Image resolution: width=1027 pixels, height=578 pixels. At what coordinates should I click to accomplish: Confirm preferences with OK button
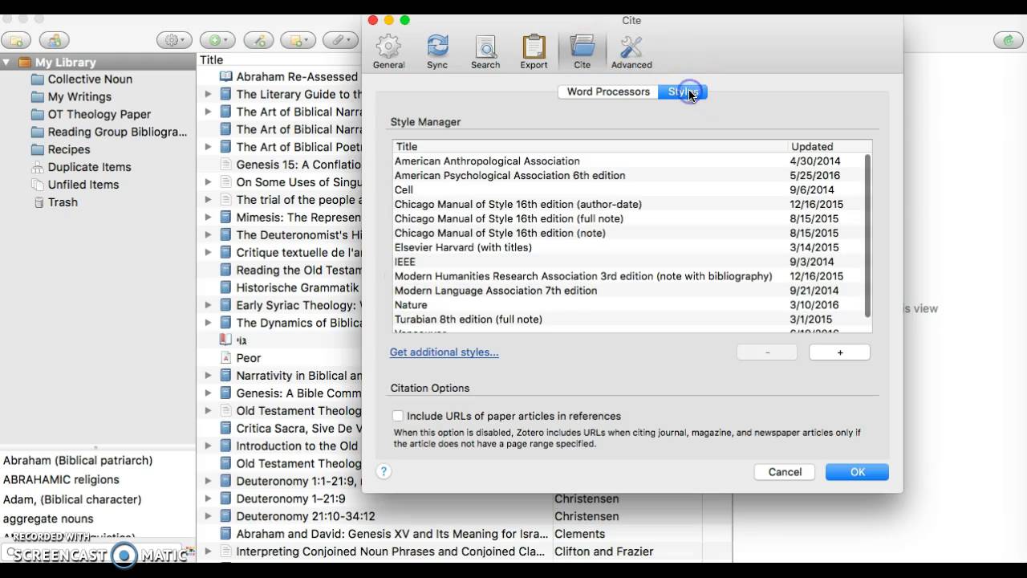point(857,472)
